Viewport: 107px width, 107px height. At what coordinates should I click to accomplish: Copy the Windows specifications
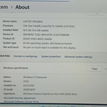tap(94, 69)
